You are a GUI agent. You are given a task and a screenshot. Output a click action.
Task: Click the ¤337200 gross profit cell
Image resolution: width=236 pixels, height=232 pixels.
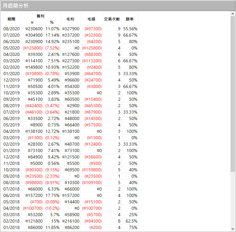(71, 35)
